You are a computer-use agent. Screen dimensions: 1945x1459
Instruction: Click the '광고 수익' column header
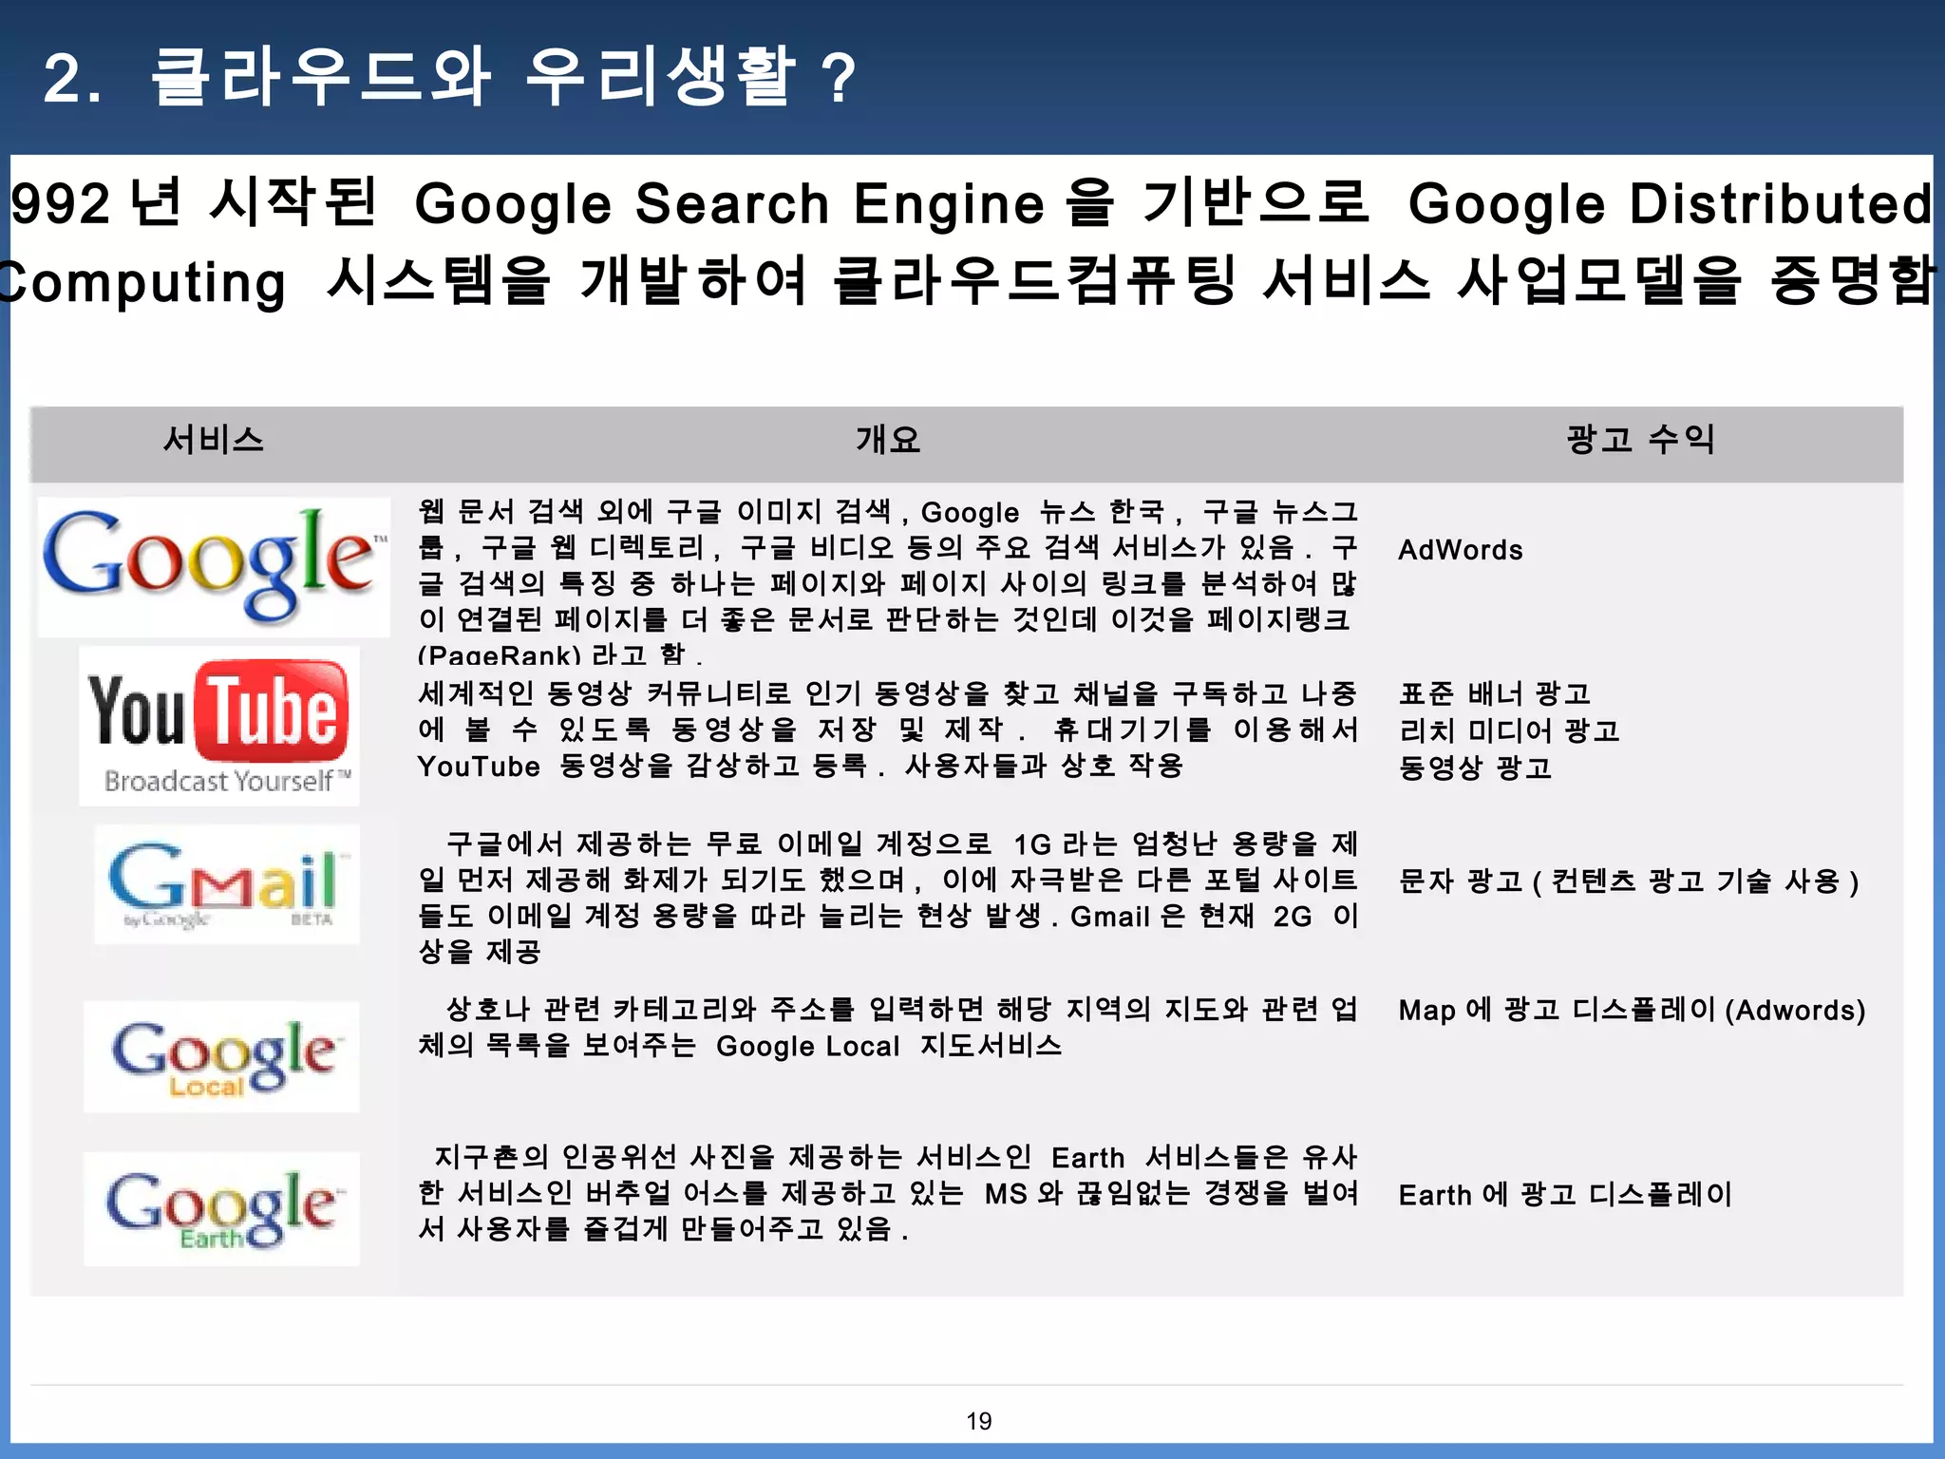[1640, 439]
